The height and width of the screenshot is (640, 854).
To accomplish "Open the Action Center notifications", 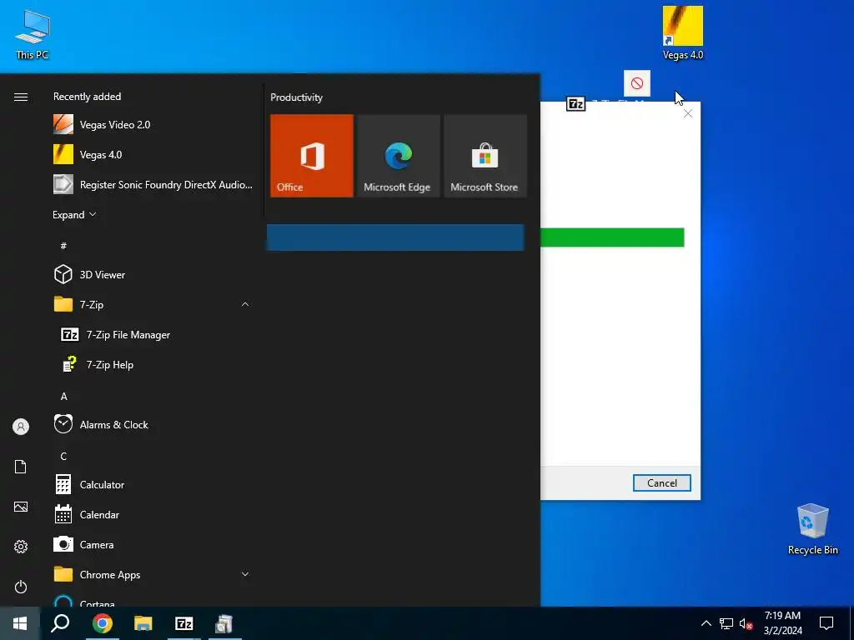I will pyautogui.click(x=826, y=623).
